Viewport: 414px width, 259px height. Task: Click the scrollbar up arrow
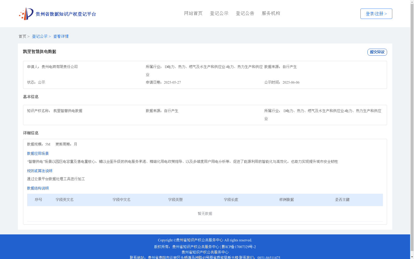(412, 2)
